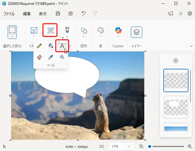195x151 pixels.
Task: Expand the Copilot dropdown chevron
Action: (118, 36)
